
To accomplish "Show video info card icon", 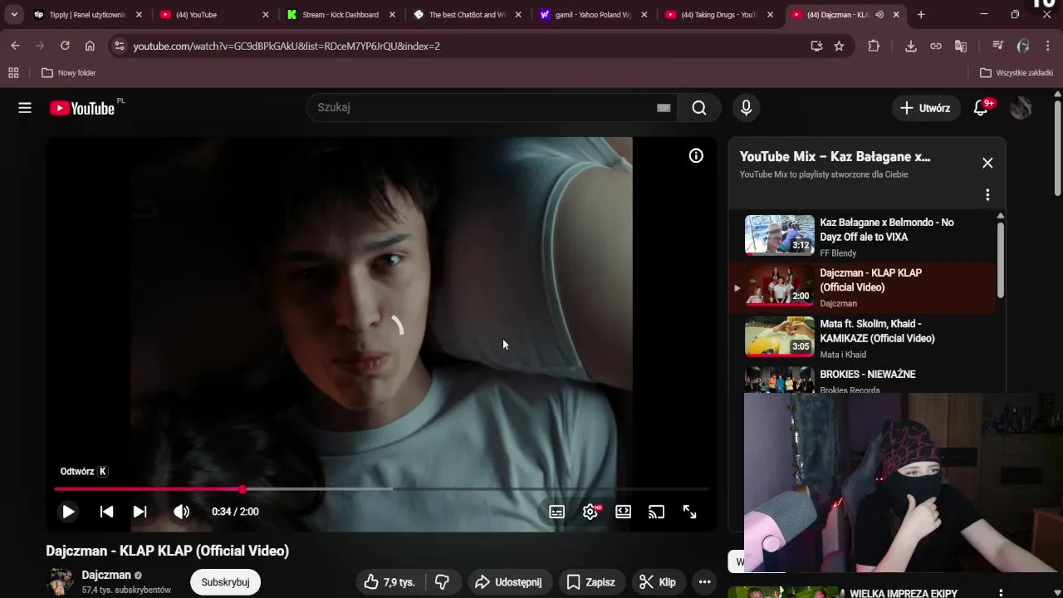I will [696, 155].
